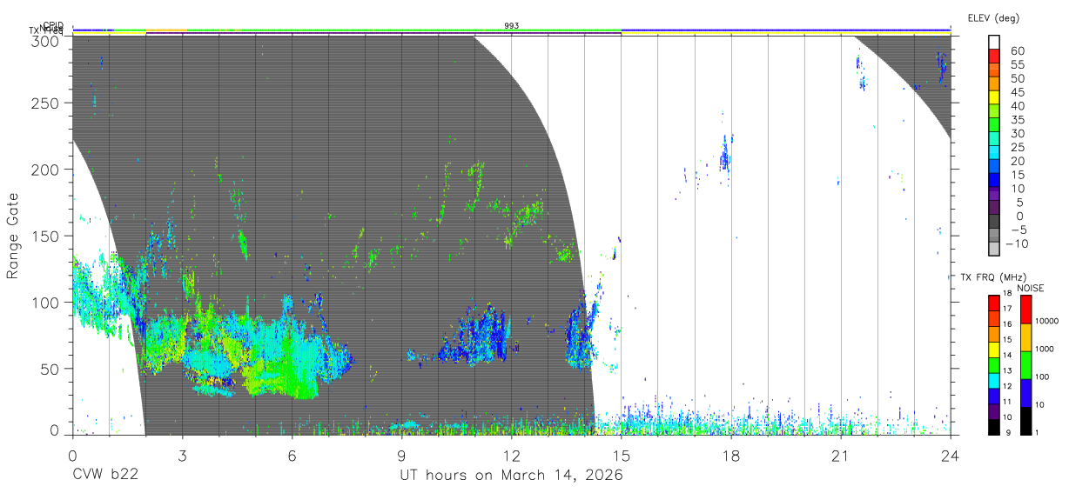Click the red top segment of NOISE color bar

click(x=1025, y=310)
